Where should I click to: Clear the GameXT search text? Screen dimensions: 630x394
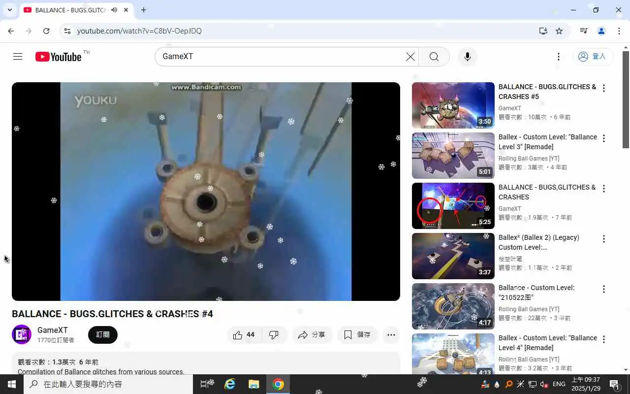pos(410,57)
